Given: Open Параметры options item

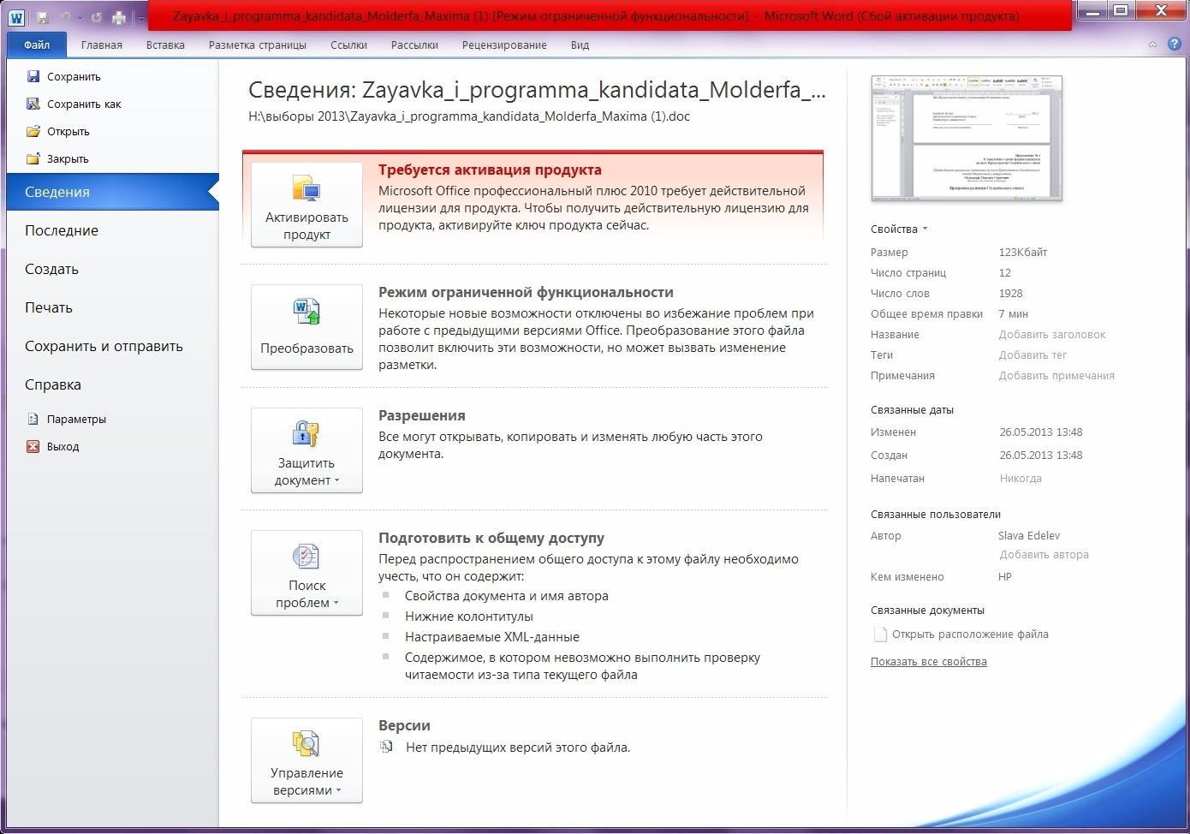Looking at the screenshot, I should (67, 419).
